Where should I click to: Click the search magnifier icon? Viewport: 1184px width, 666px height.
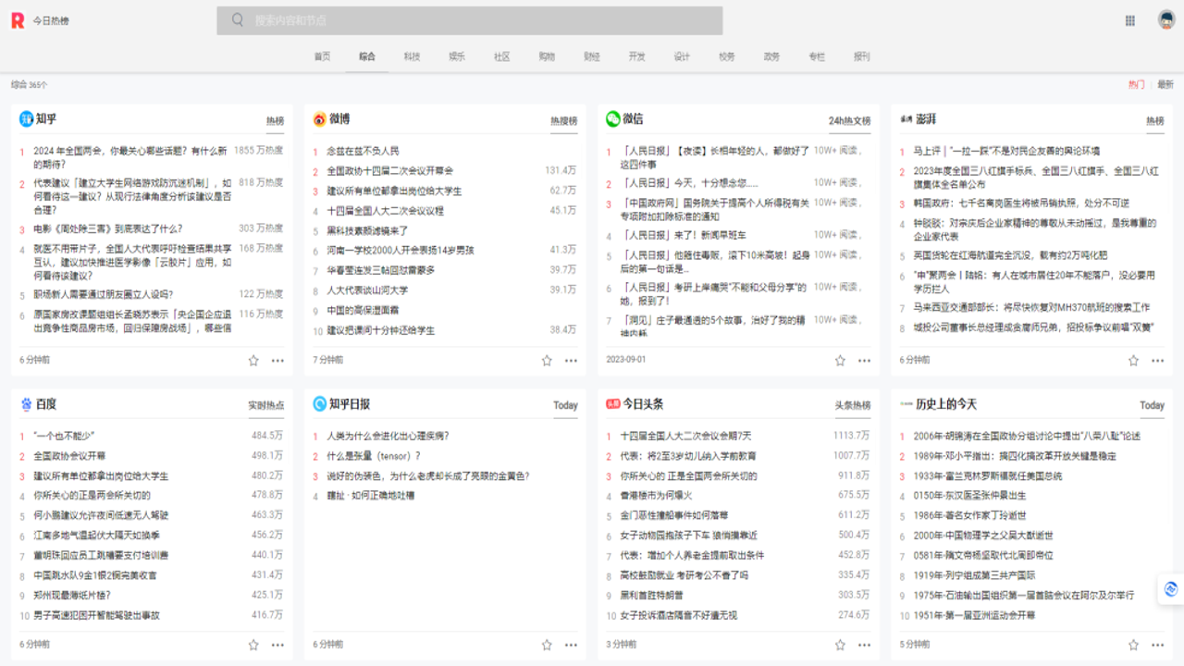click(238, 20)
